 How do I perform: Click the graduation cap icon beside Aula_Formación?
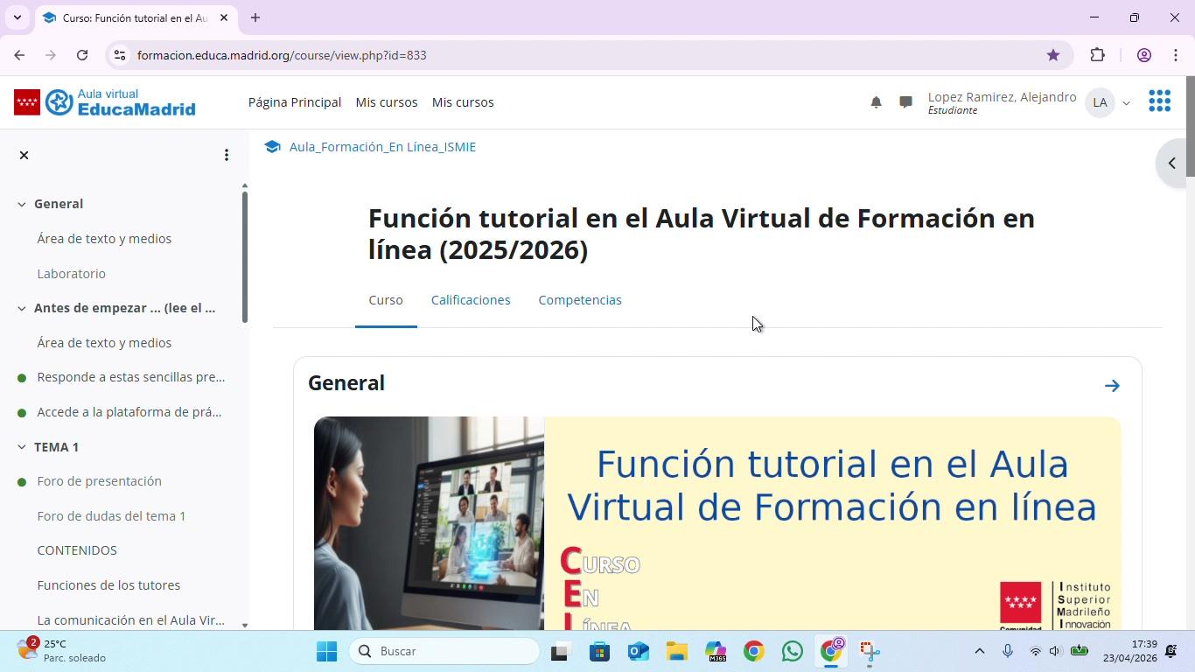click(x=272, y=147)
